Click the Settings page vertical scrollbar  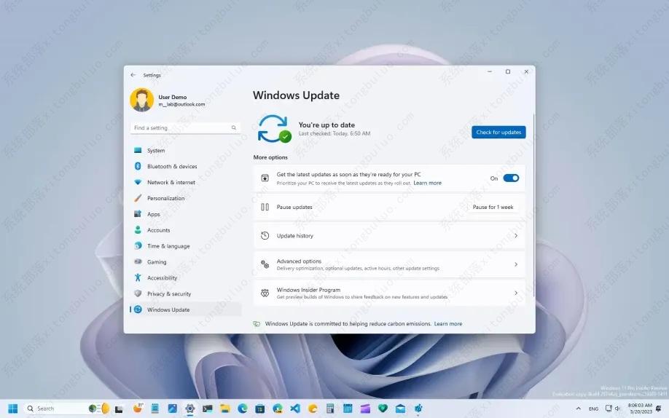click(533, 204)
